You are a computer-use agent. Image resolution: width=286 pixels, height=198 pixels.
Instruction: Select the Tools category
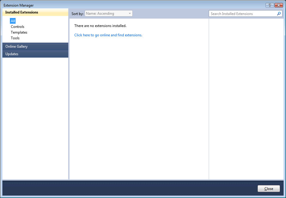pyautogui.click(x=15, y=38)
